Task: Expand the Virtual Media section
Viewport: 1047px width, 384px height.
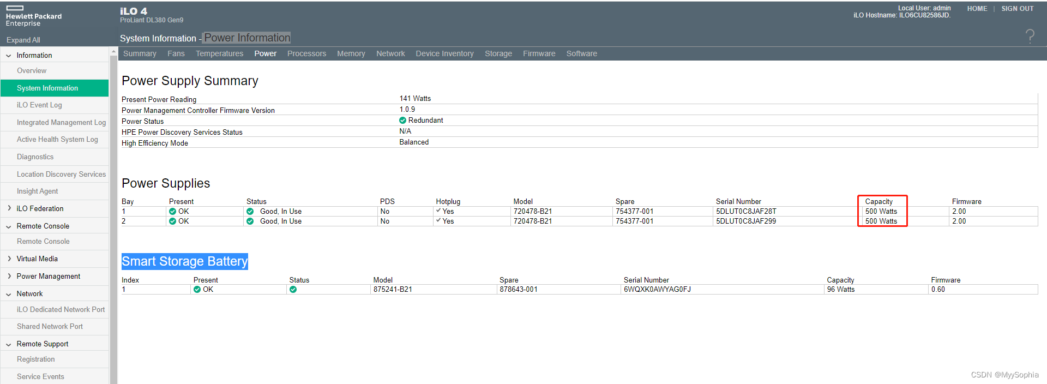Action: tap(9, 259)
